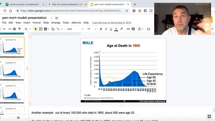Switch to Plan for a long retirement tab
Viewport: 215px width, 121px height.
(x=67, y=4)
